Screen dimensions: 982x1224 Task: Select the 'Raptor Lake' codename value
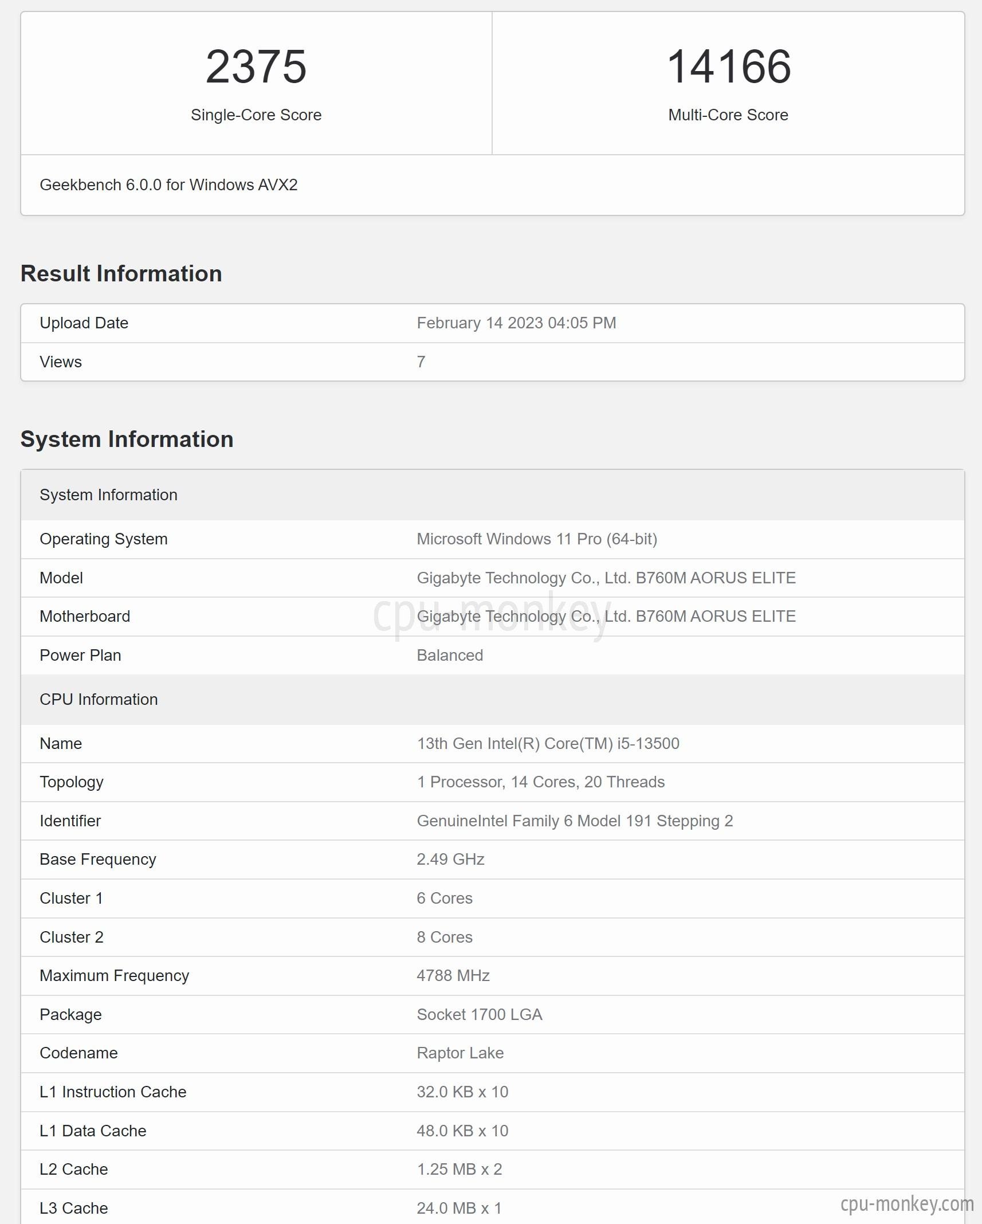click(x=460, y=1053)
